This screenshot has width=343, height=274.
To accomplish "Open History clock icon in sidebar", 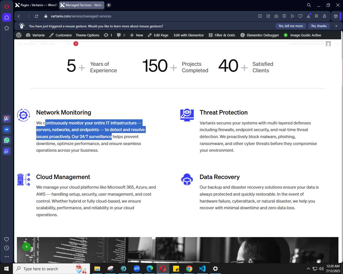I will tap(7, 248).
